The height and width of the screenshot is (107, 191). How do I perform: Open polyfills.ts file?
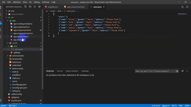click(16, 75)
